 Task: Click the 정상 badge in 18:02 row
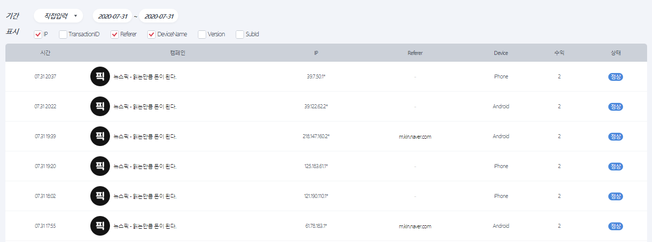tap(616, 196)
